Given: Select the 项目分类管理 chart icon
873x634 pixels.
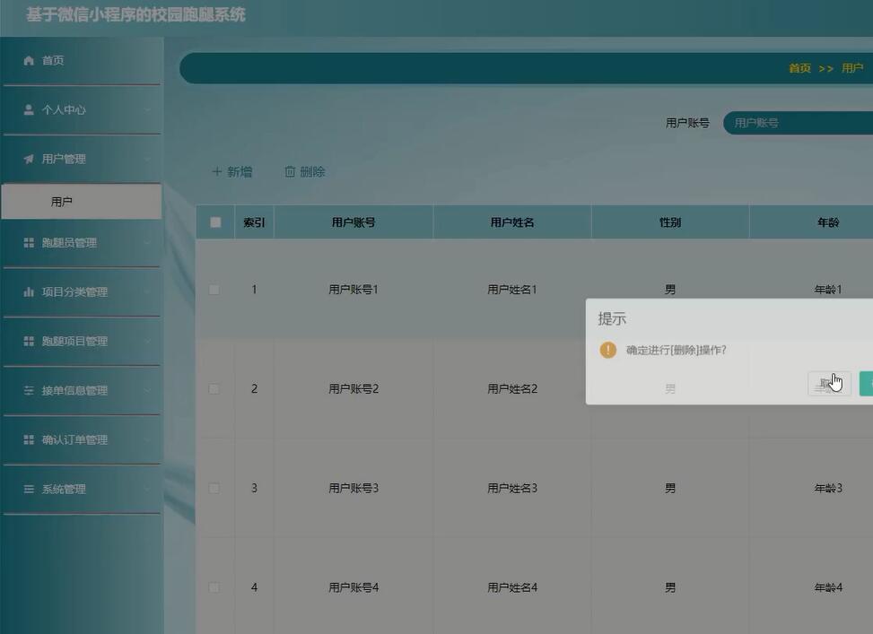Looking at the screenshot, I should 28,291.
